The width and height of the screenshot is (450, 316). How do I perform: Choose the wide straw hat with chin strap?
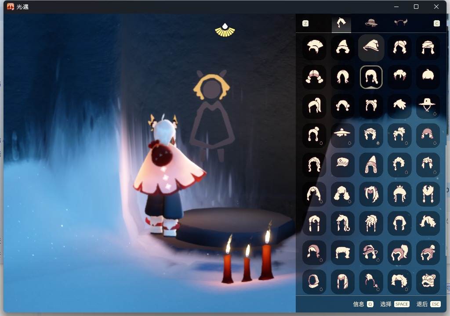(x=428, y=106)
